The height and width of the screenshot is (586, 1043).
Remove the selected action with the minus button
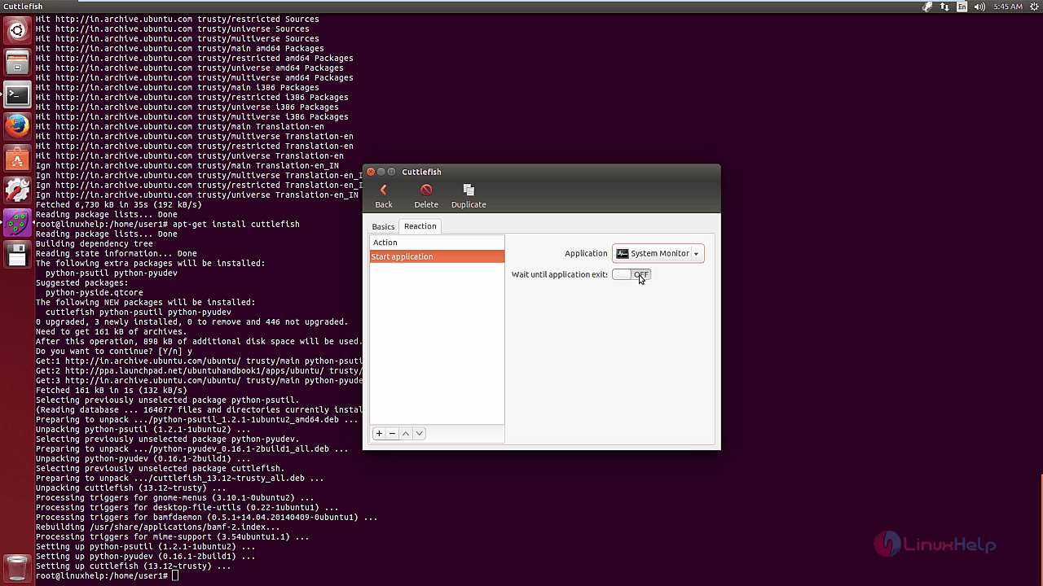coord(392,434)
